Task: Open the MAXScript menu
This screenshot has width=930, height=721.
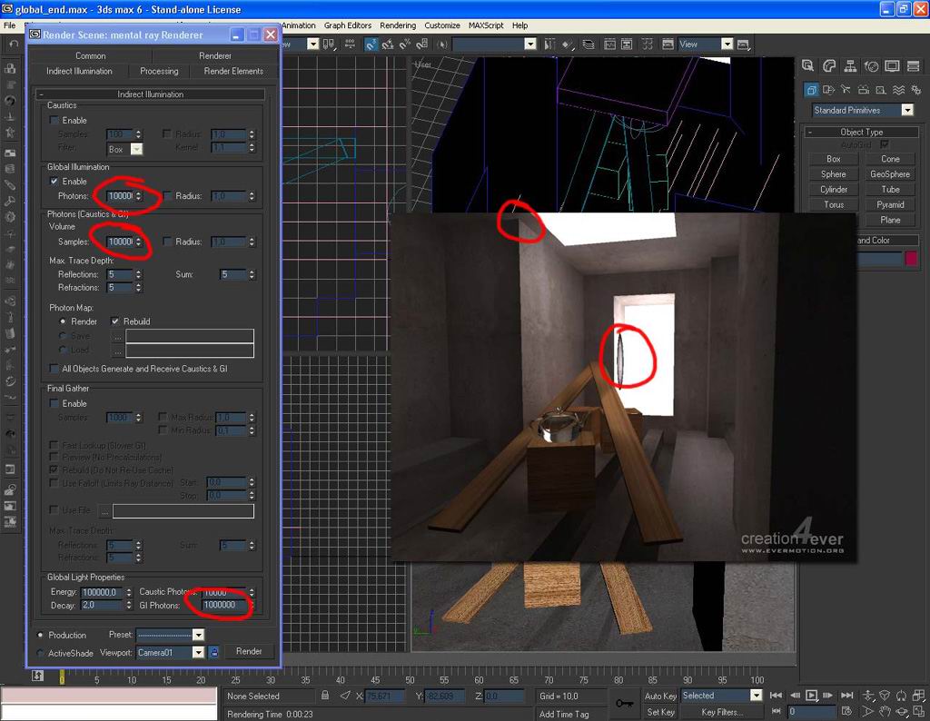Action: pos(485,25)
